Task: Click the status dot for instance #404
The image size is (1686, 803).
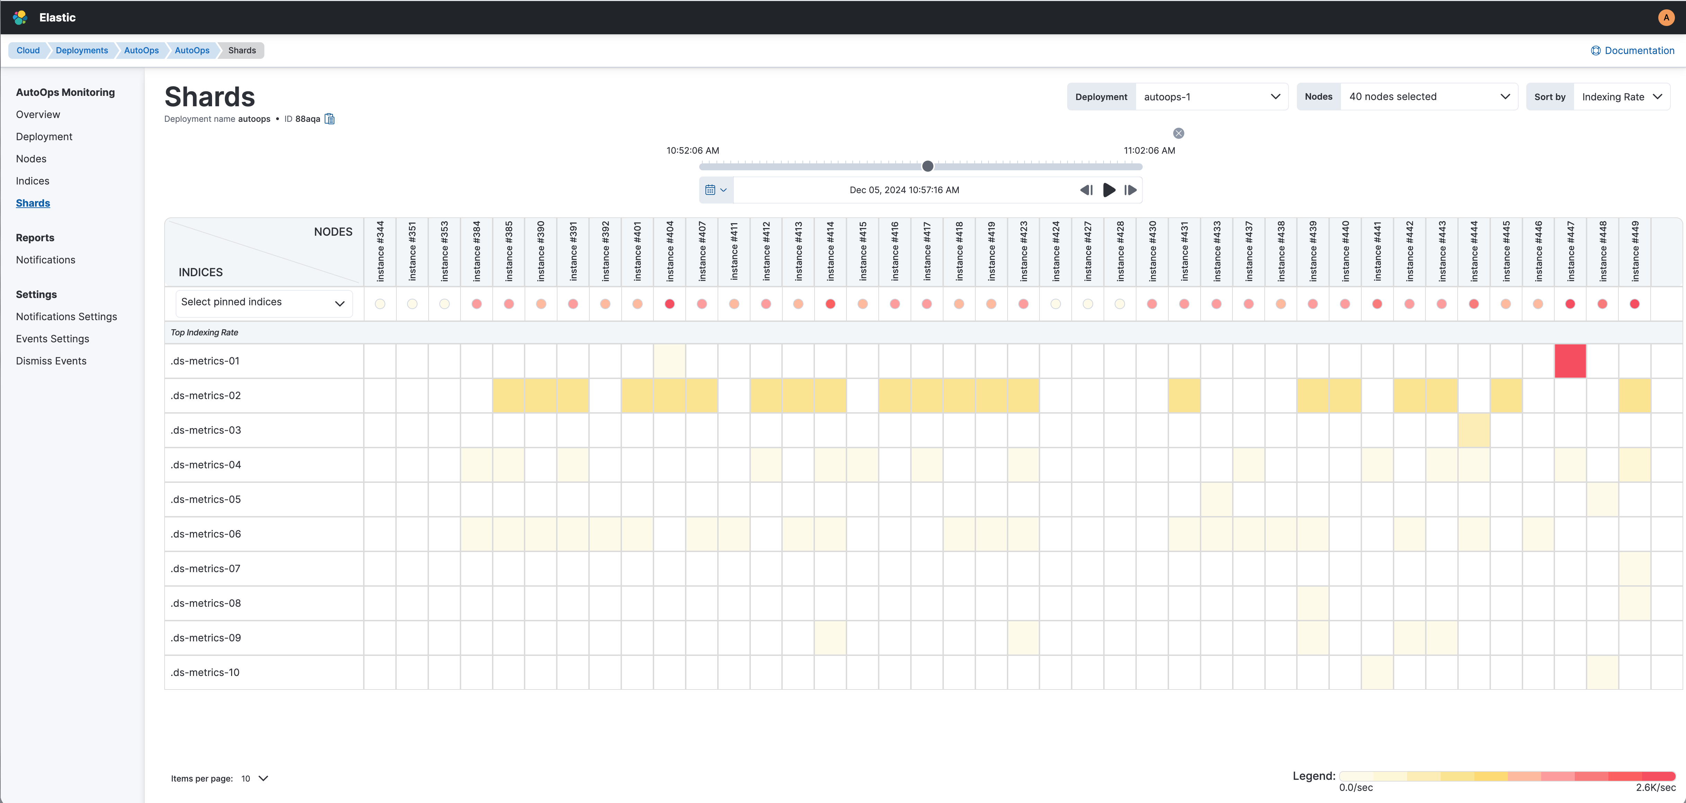Action: tap(669, 304)
